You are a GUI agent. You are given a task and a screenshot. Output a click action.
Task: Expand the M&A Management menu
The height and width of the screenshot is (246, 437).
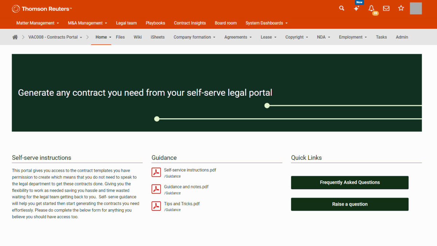pos(87,23)
